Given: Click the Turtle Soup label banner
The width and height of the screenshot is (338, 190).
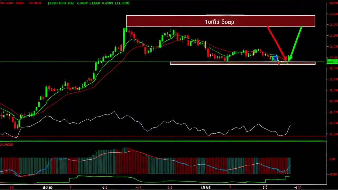Looking at the screenshot, I should (x=220, y=22).
